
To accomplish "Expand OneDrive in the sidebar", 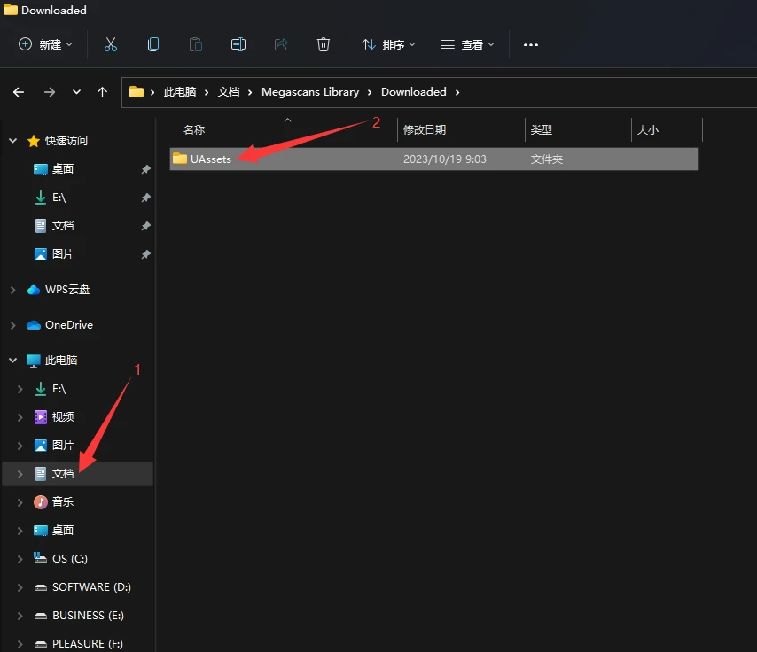I will [x=13, y=325].
